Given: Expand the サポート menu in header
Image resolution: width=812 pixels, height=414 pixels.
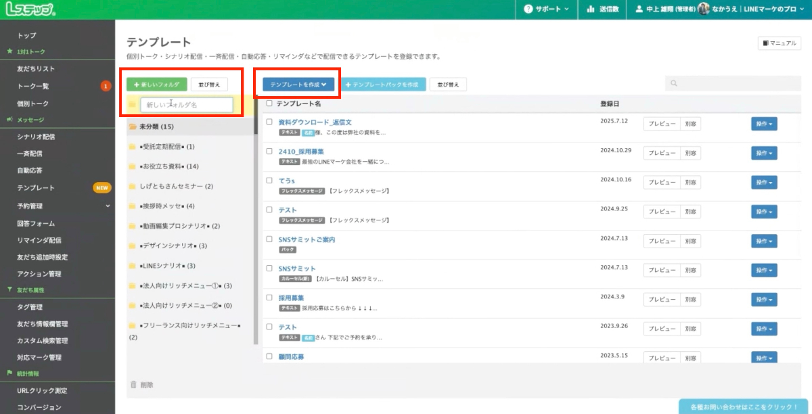Looking at the screenshot, I should pyautogui.click(x=547, y=10).
